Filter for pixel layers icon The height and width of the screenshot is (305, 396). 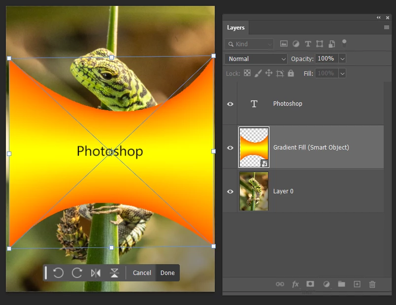point(284,44)
